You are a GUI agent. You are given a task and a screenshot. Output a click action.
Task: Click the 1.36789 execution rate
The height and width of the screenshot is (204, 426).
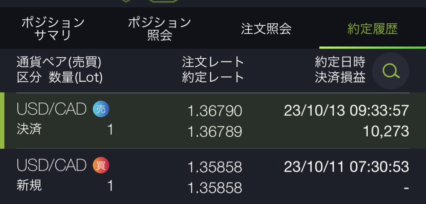pyautogui.click(x=215, y=131)
